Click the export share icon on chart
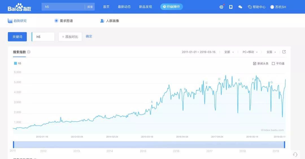This screenshot has width=305, height=159. 284,52
